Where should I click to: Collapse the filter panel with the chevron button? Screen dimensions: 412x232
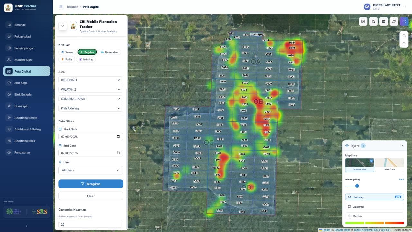62,26
